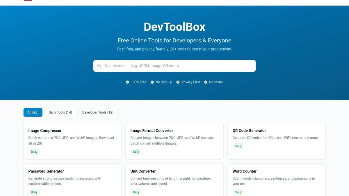Click Daily tag on Unit Converter card
Screen dimensions: 349x196
[x=136, y=192]
